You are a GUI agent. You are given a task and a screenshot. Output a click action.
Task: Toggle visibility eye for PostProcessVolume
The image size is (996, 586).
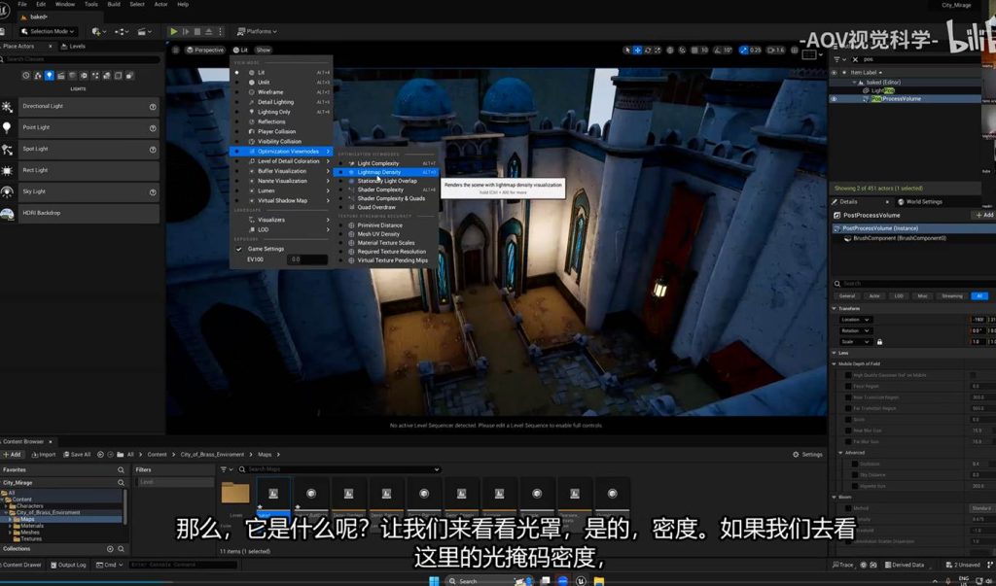coord(834,98)
